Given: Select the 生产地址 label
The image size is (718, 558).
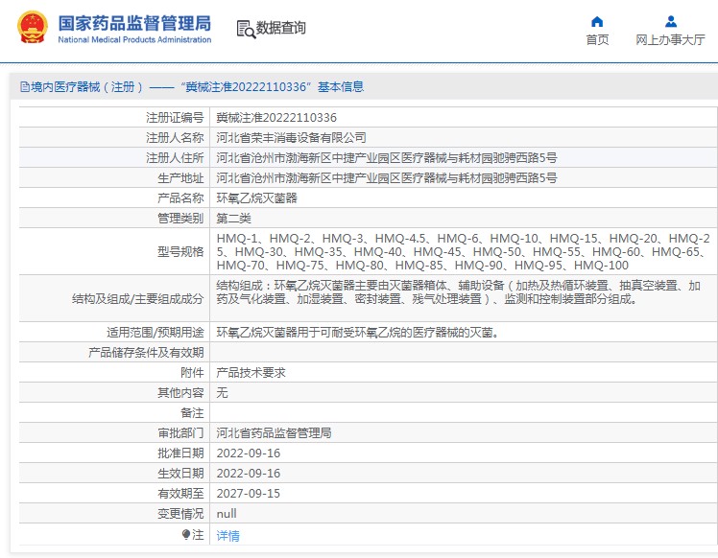Looking at the screenshot, I should (x=180, y=178).
